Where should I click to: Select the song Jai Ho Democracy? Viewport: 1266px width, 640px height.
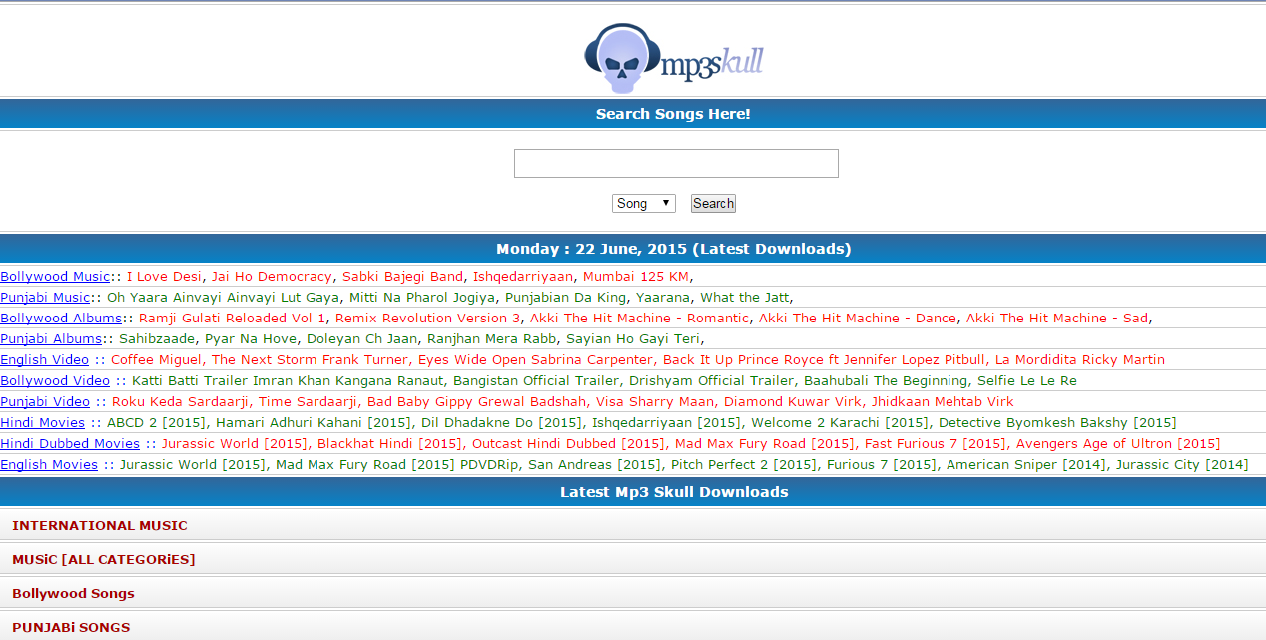272,276
